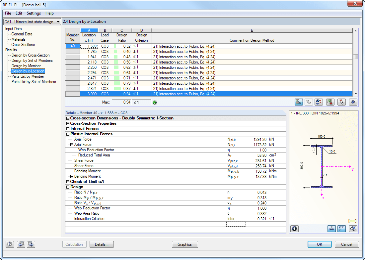Viewport: 365px width, 260px height.
Task: Go to the next table icon
Action: click(x=31, y=244)
